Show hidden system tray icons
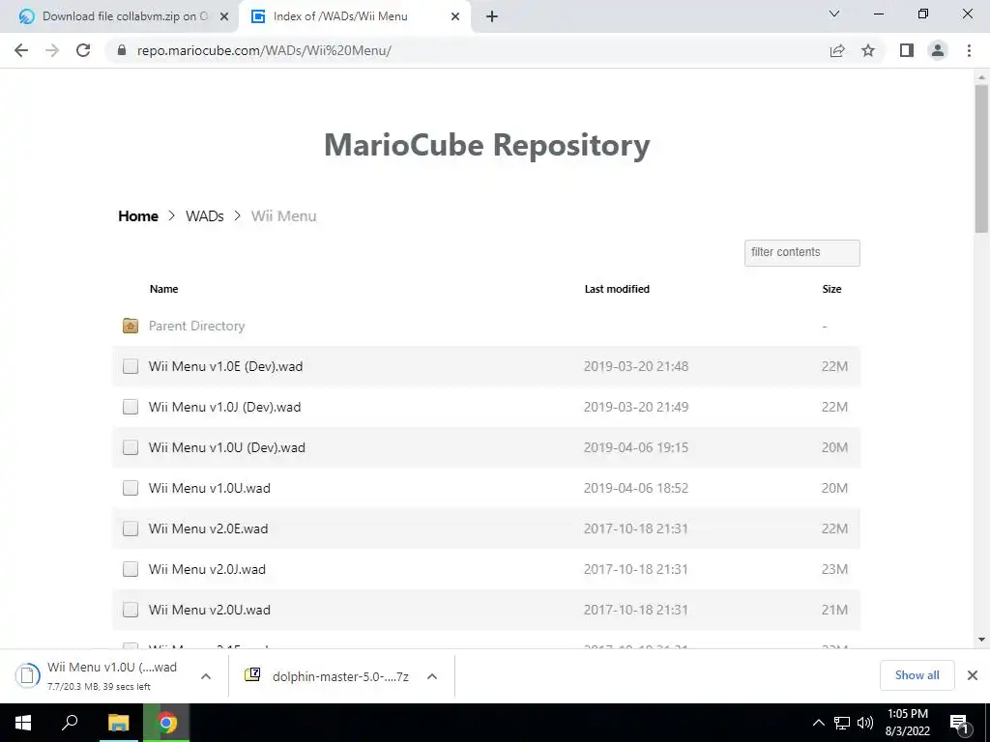The image size is (990, 742). pos(818,723)
